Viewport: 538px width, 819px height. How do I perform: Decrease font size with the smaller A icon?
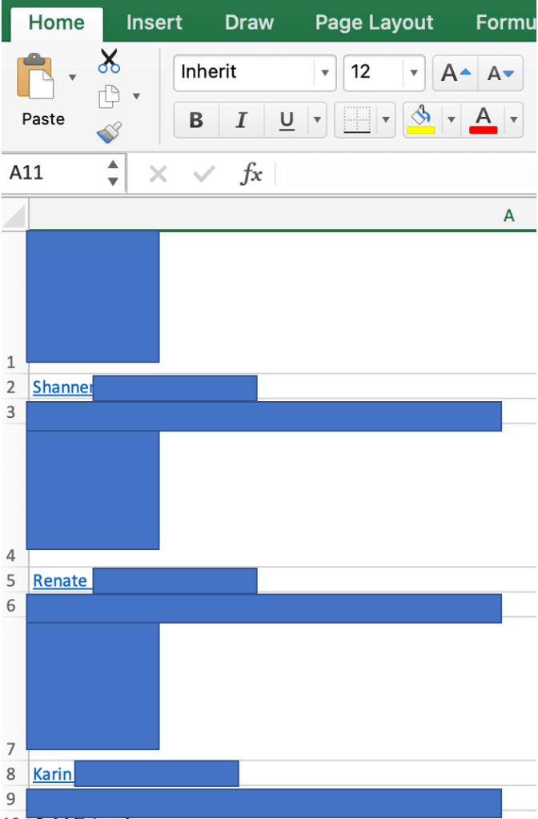point(500,73)
